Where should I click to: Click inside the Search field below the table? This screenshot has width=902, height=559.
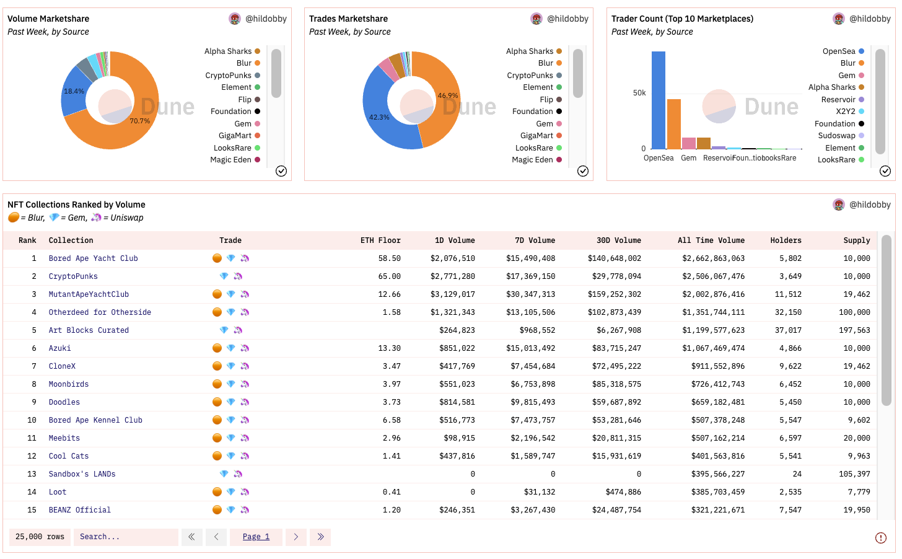126,537
